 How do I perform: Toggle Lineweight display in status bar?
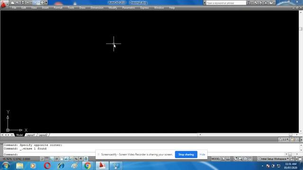click(x=81, y=159)
